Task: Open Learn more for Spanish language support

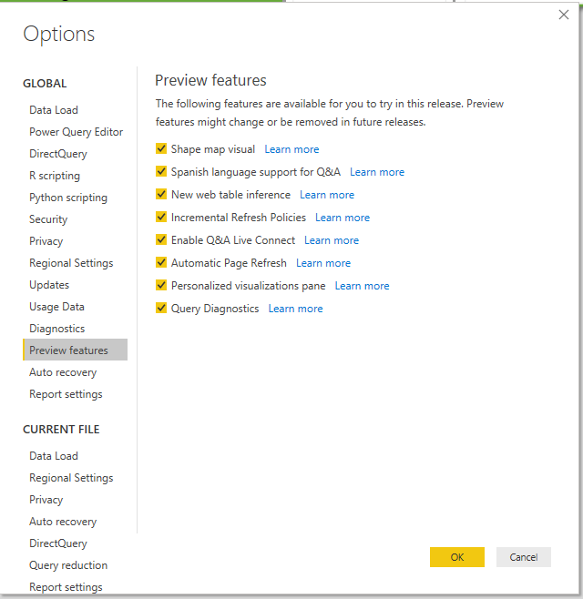Action: point(377,172)
